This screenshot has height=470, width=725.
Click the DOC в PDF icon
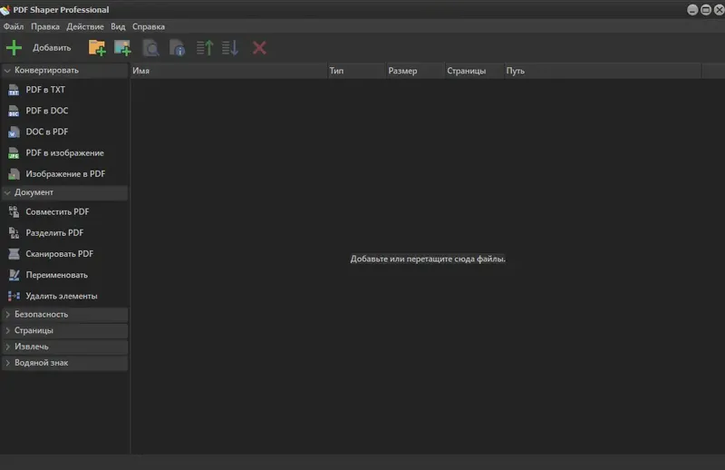tap(14, 132)
